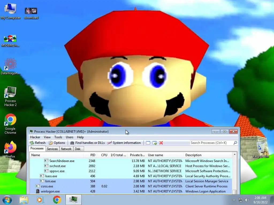Screen dimensions: 274x205
Task: Click the process list scroll up arrow
Action: (x=234, y=155)
